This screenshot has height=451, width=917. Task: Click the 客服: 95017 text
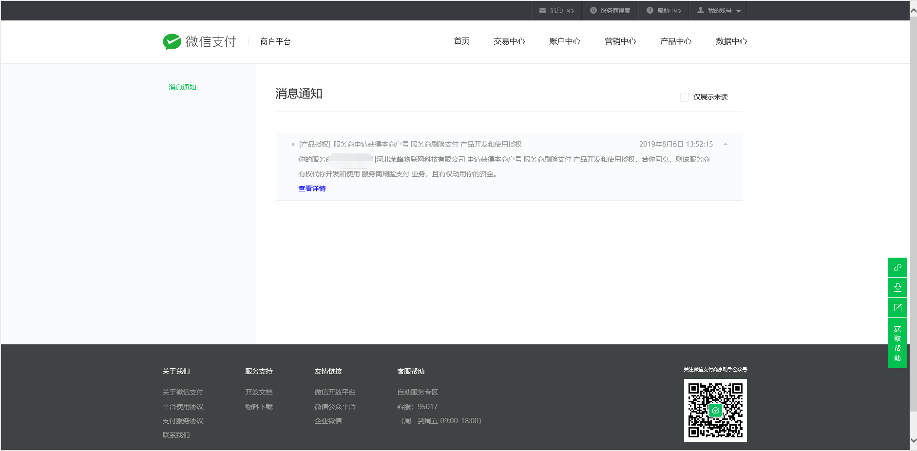click(417, 407)
